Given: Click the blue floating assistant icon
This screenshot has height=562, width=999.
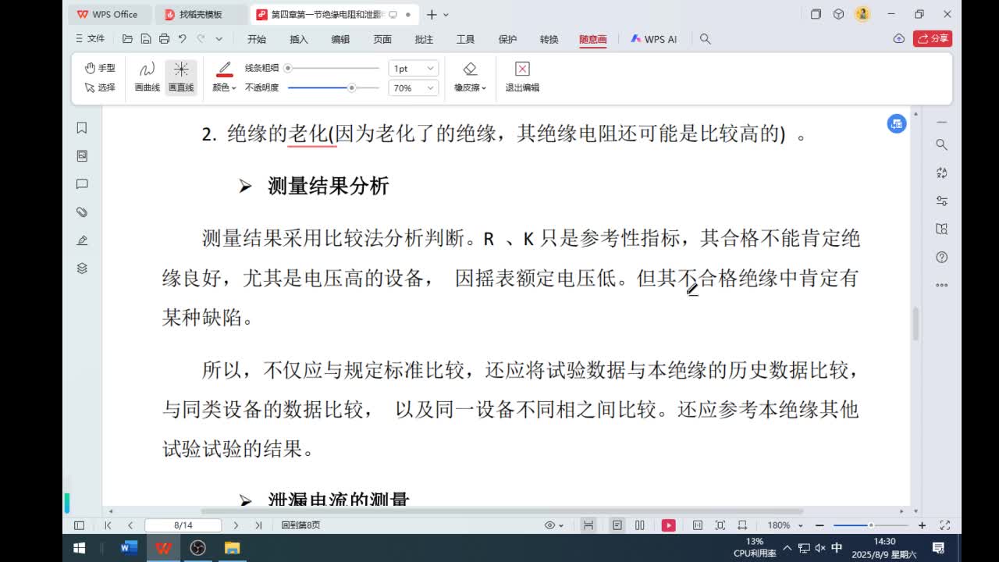Looking at the screenshot, I should [897, 123].
